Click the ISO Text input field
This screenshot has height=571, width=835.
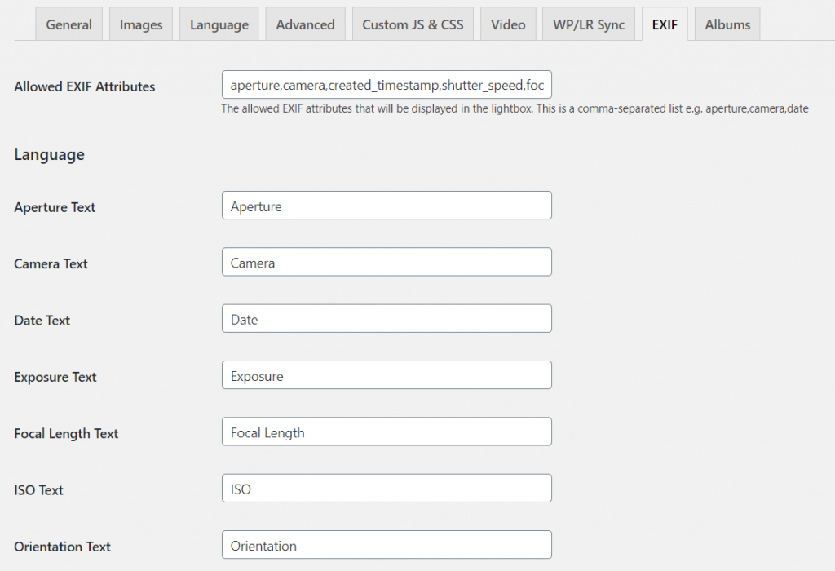[x=387, y=489]
